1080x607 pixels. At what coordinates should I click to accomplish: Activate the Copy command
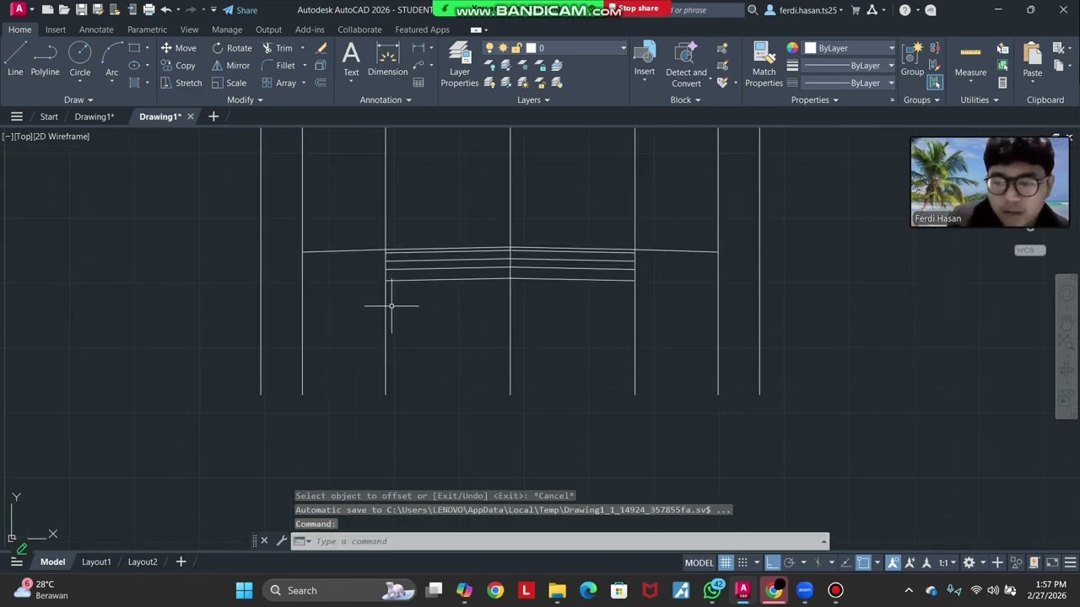click(178, 66)
